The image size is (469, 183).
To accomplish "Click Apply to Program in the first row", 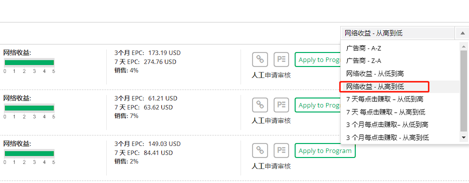I will (x=318, y=59).
